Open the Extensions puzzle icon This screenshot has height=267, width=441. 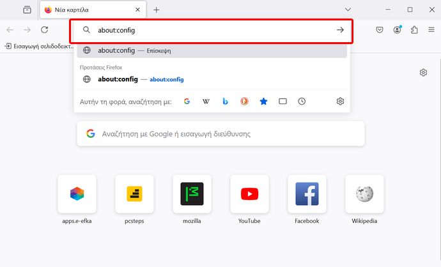click(414, 30)
